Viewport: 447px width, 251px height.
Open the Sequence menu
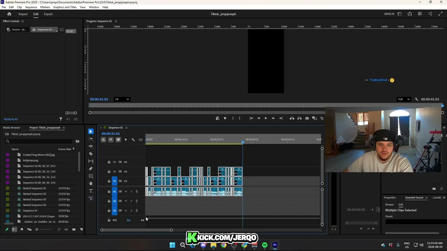(x=31, y=7)
